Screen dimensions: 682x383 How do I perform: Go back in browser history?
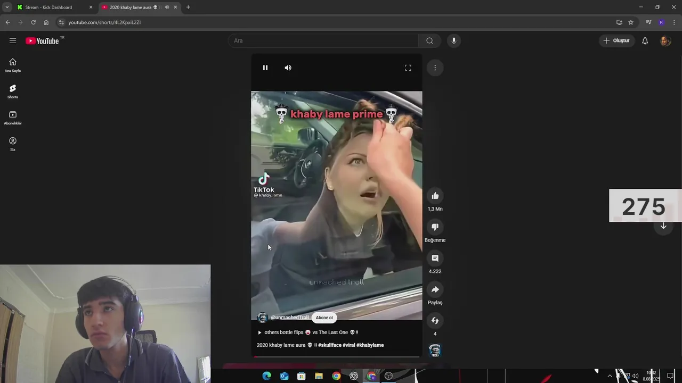pyautogui.click(x=7, y=22)
